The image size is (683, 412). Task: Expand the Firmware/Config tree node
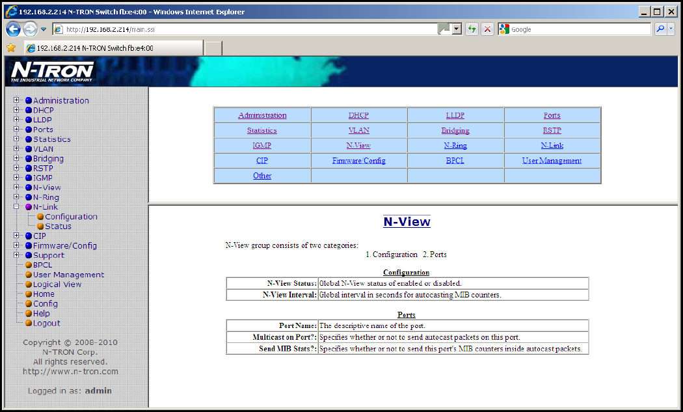tap(16, 245)
